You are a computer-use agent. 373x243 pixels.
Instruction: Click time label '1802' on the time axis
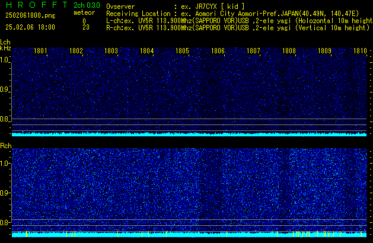(x=76, y=51)
